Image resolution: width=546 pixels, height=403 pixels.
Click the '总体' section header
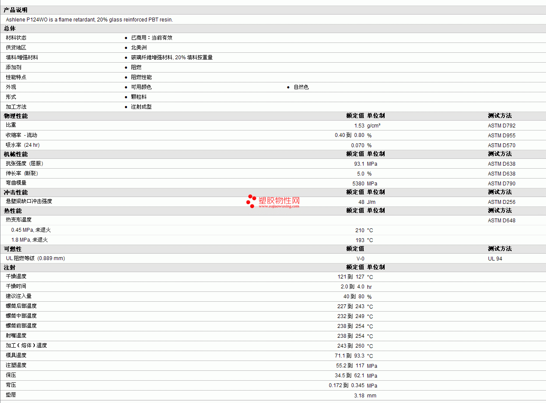pos(9,28)
